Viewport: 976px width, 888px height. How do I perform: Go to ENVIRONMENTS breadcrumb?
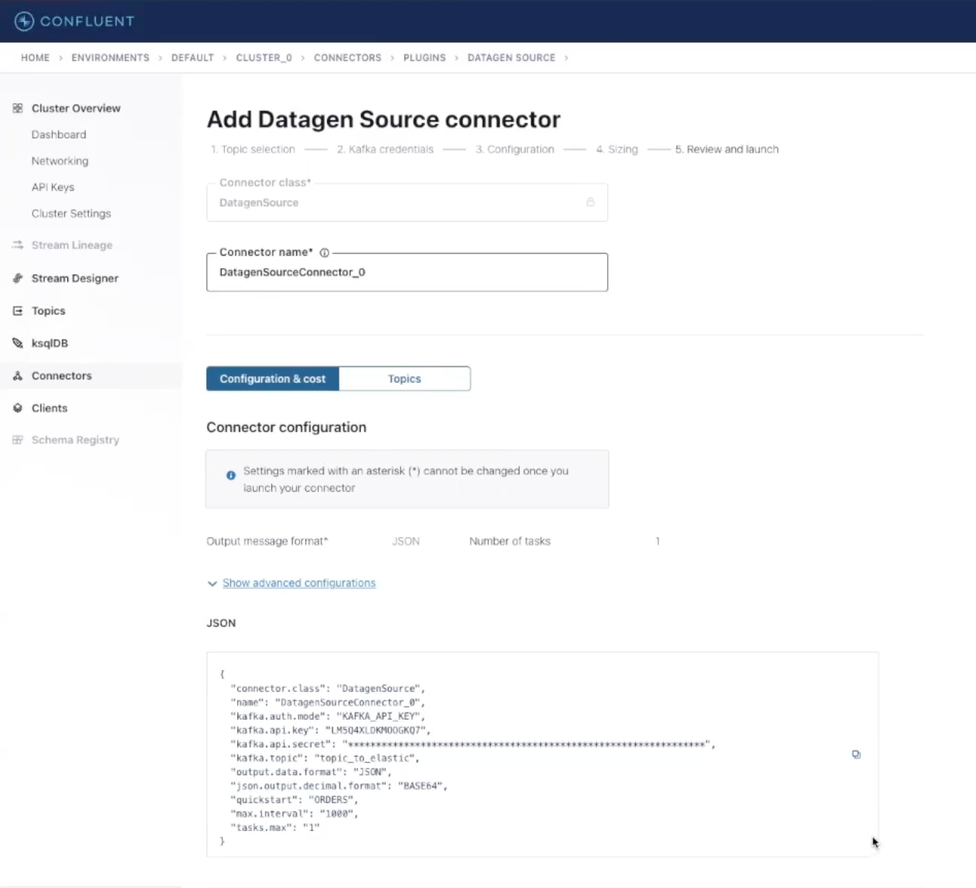click(111, 58)
